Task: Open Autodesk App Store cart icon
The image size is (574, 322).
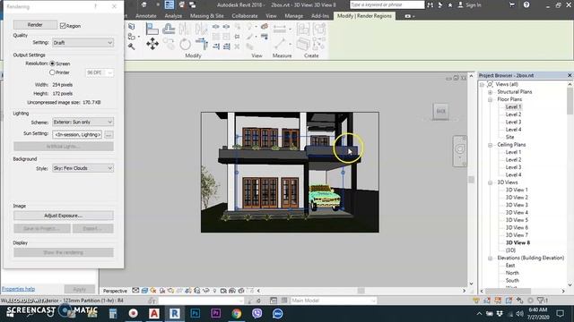Action: (x=512, y=5)
